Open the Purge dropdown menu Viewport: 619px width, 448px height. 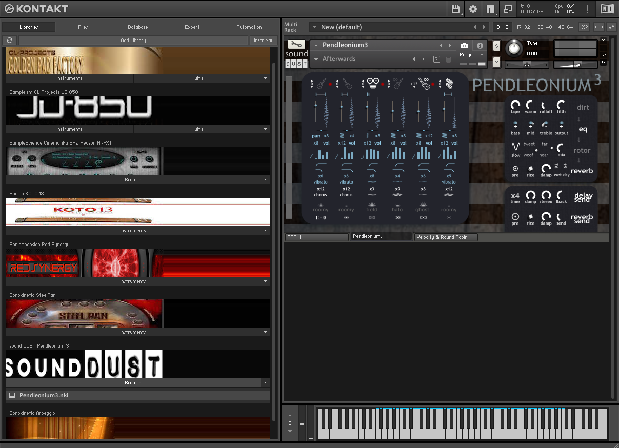click(472, 55)
